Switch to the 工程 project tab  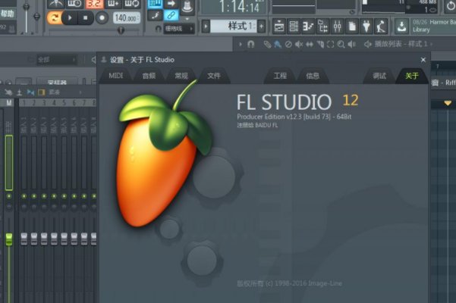280,76
